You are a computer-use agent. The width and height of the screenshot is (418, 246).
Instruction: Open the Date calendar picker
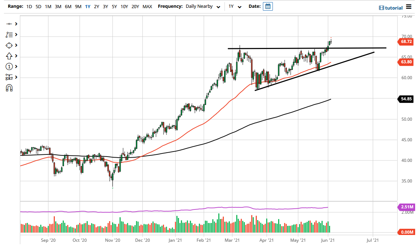268,6
